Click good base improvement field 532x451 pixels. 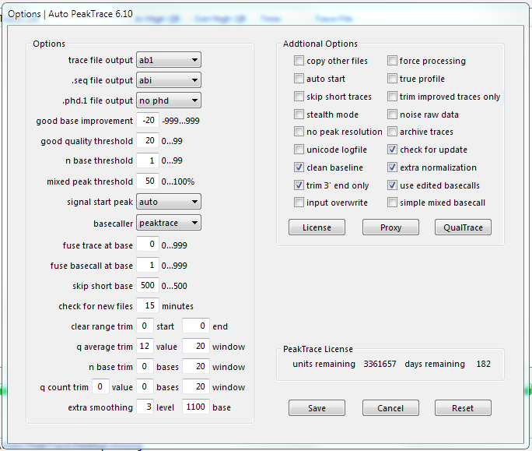(148, 120)
